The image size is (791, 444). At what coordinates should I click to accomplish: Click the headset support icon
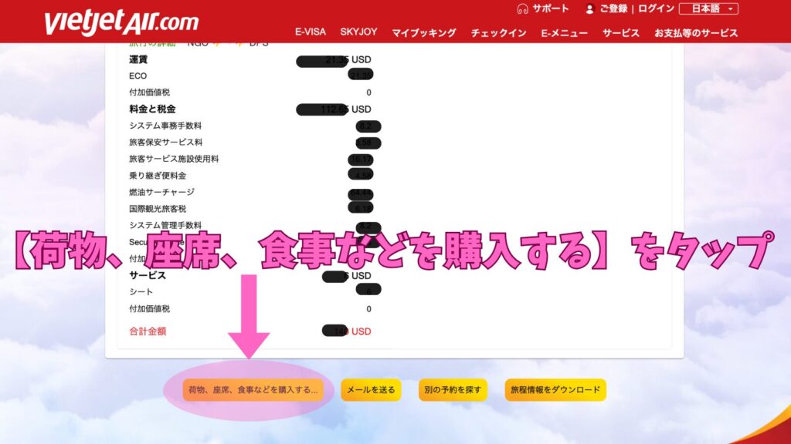[522, 8]
